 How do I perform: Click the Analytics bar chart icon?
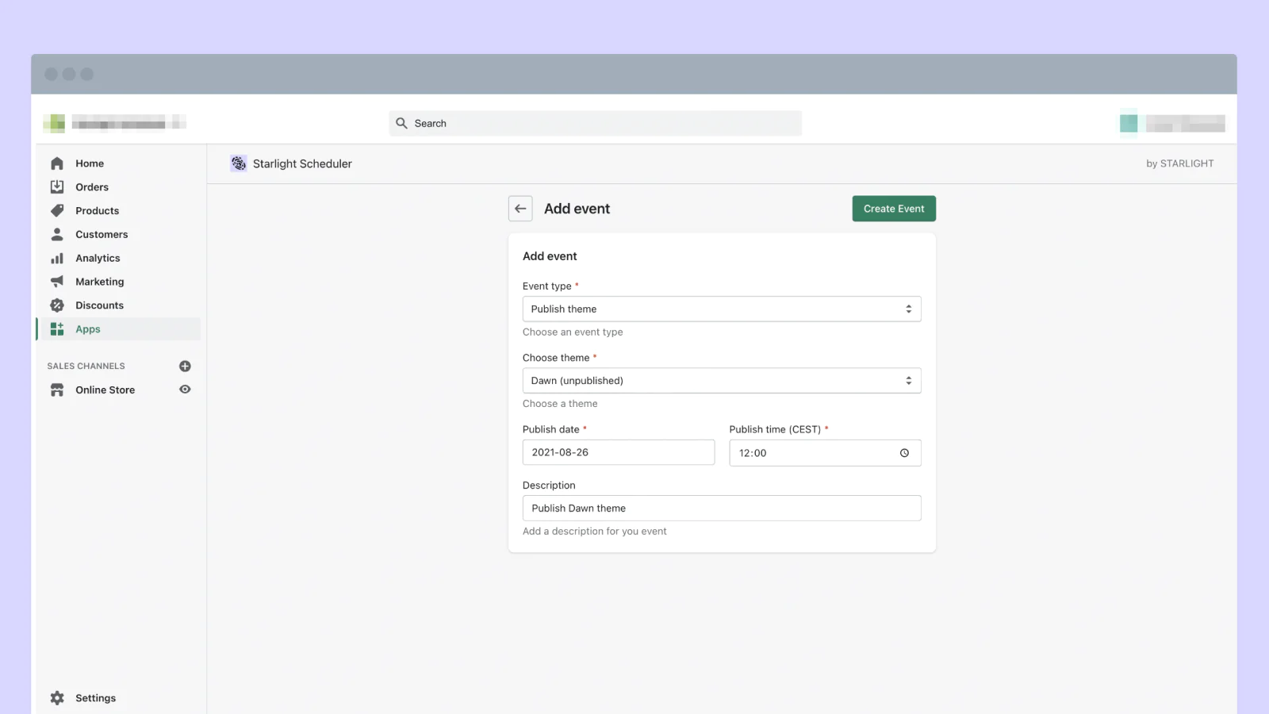pos(57,259)
